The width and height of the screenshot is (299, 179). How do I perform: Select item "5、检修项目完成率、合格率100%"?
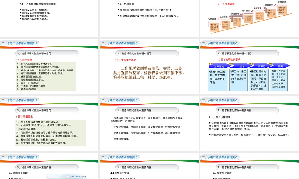[x=36, y=140]
